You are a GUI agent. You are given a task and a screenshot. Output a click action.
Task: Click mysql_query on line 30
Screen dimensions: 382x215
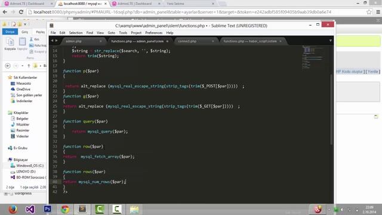(100, 131)
